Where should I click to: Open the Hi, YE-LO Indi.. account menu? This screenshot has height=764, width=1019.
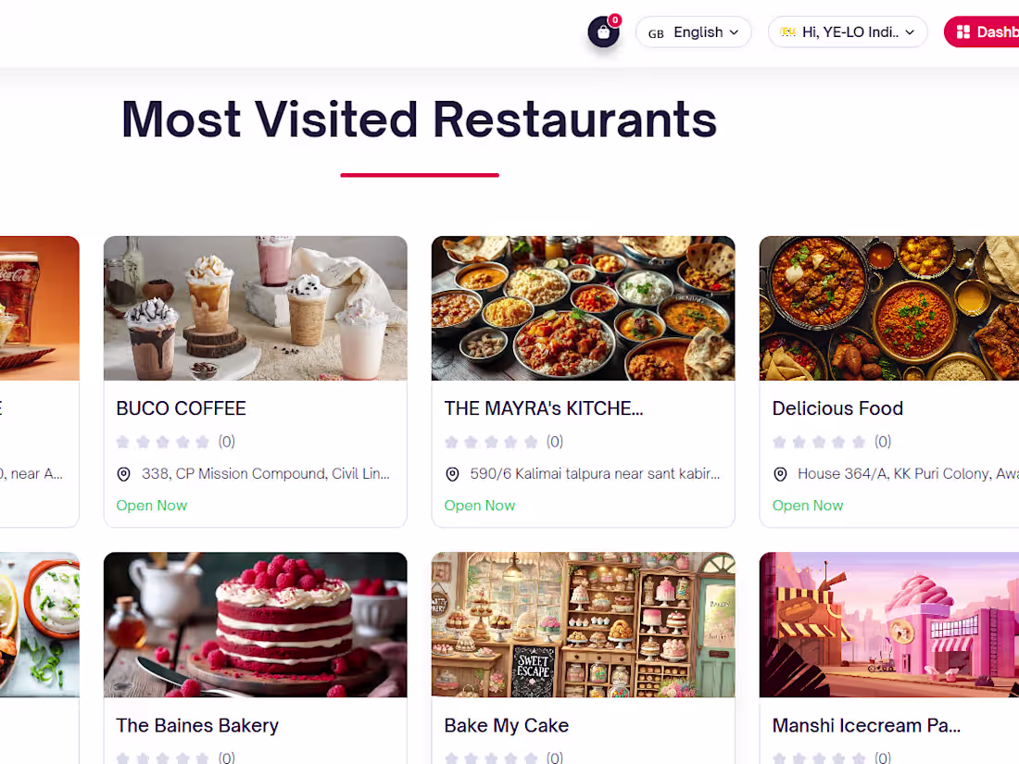pos(848,31)
